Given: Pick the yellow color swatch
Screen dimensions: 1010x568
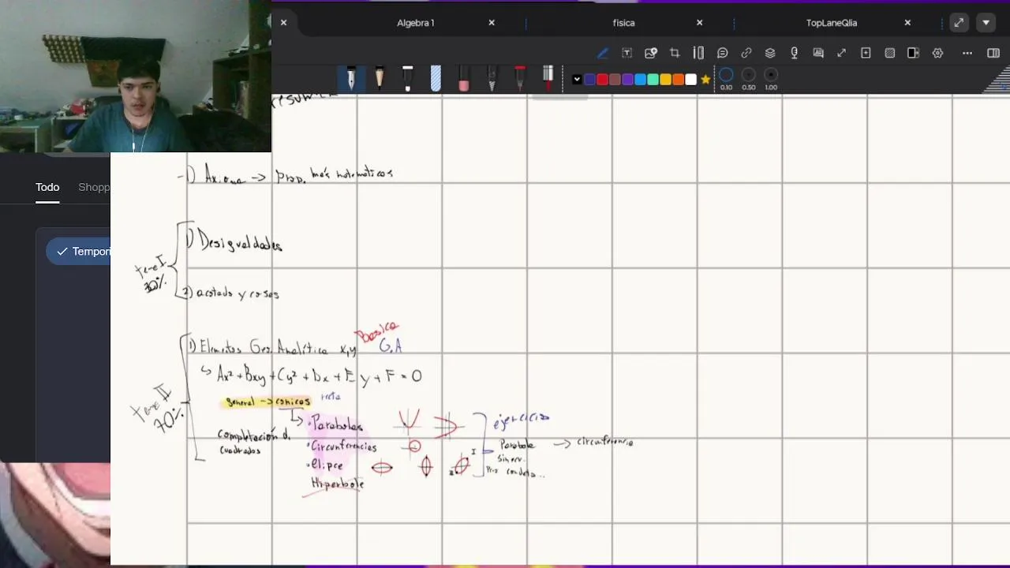Looking at the screenshot, I should click(665, 79).
